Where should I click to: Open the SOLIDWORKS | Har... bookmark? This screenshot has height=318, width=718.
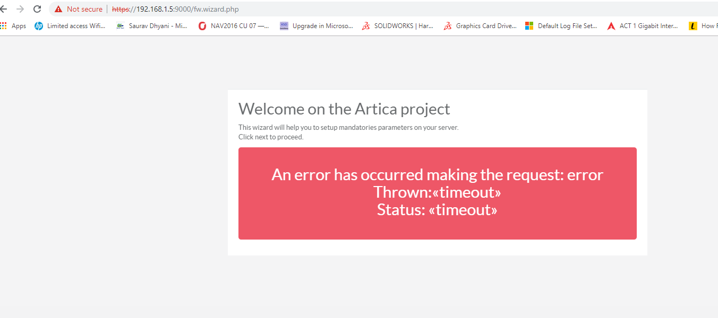pos(398,25)
